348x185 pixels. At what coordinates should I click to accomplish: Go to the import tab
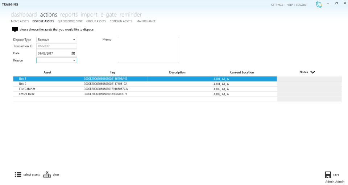pyautogui.click(x=89, y=14)
